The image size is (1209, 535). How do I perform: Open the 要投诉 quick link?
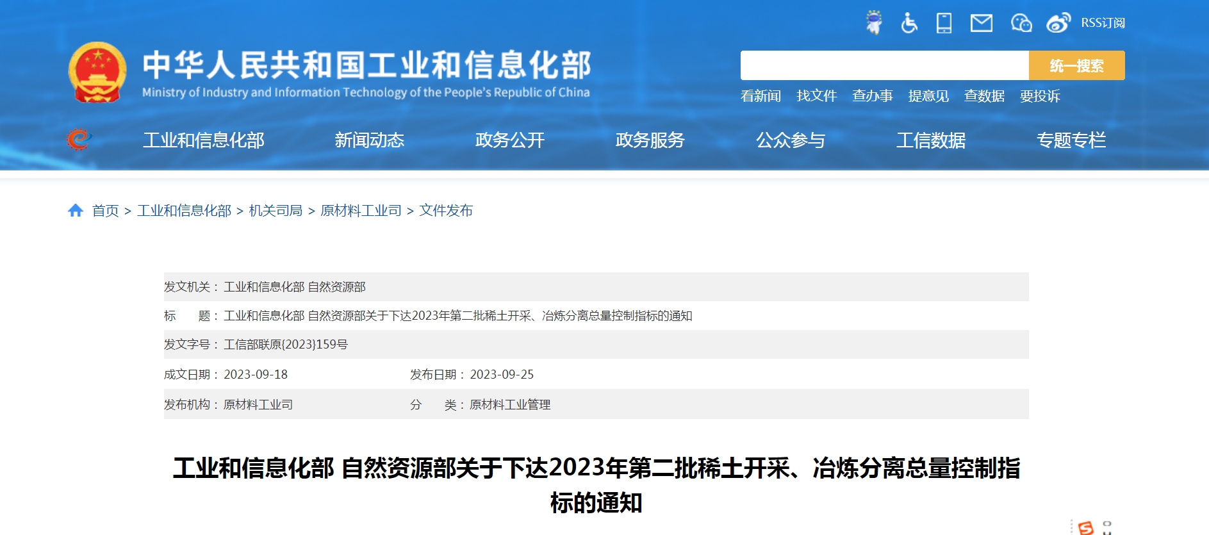(x=1040, y=96)
